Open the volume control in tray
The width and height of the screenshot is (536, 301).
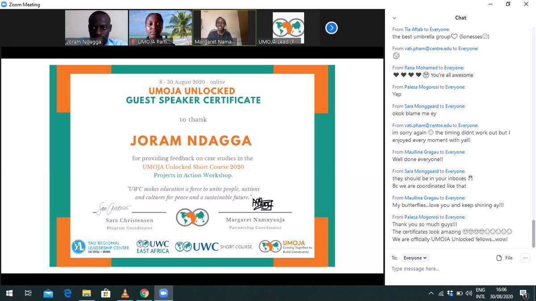click(469, 293)
